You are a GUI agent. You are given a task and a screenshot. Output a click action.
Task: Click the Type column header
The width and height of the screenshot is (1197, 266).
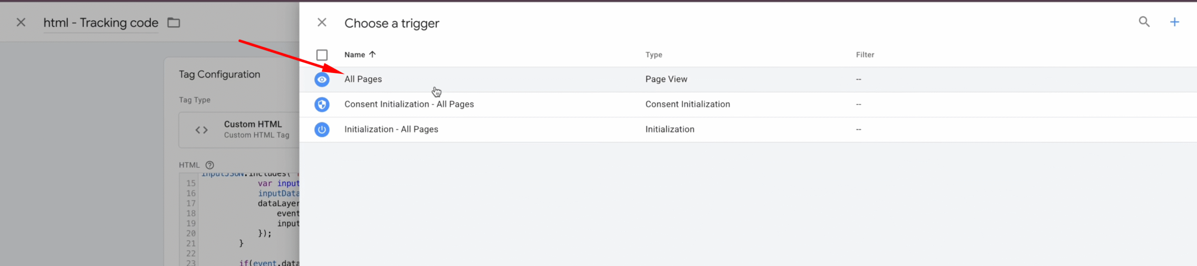click(653, 55)
